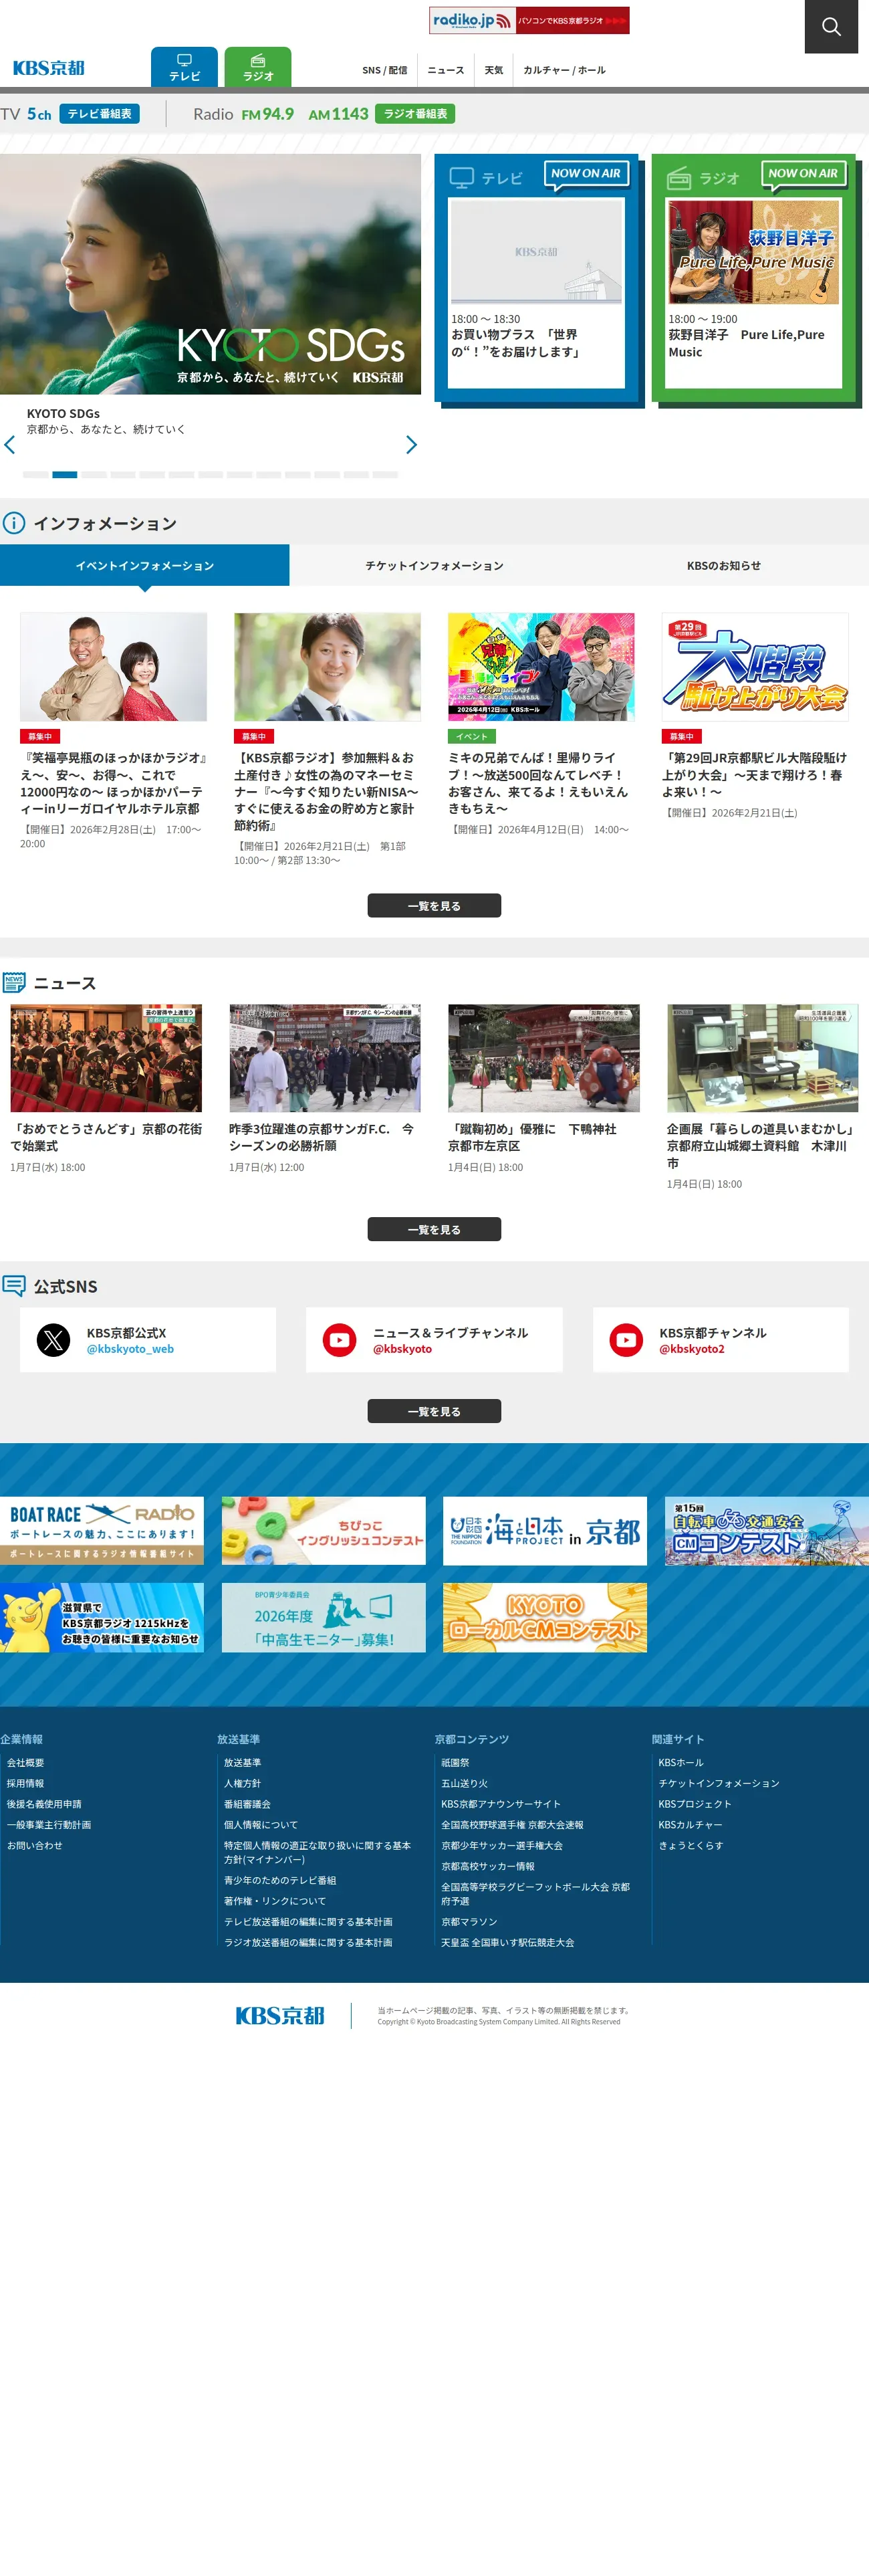Select the last carousel indicator bar
This screenshot has height=2576, width=869.
[x=385, y=475]
